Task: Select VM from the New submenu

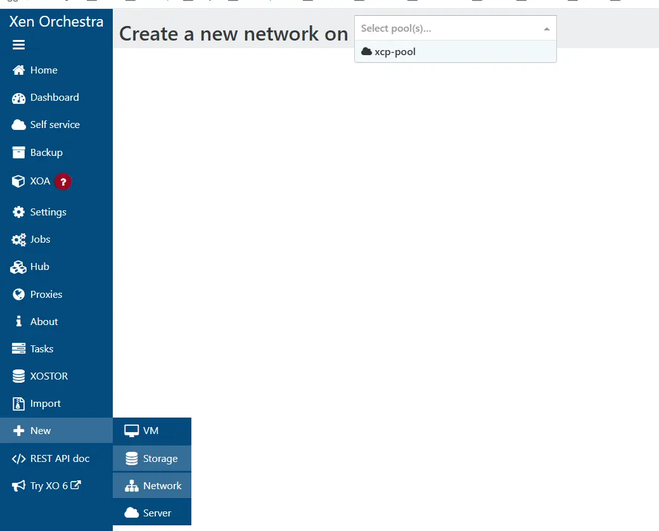Action: [151, 431]
